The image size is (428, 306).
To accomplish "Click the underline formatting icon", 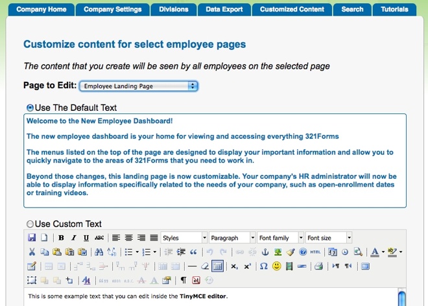I will tap(86, 238).
